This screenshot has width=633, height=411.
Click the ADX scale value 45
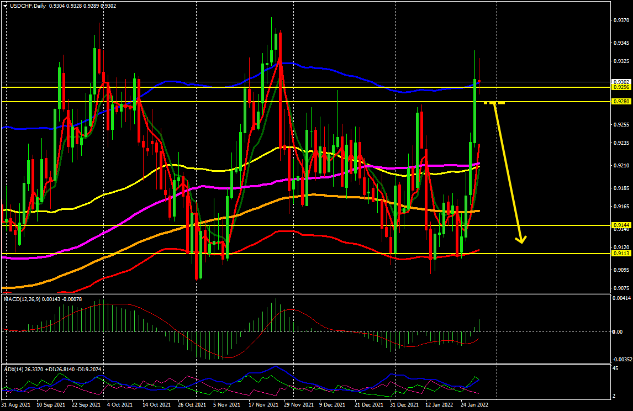[x=616, y=368]
